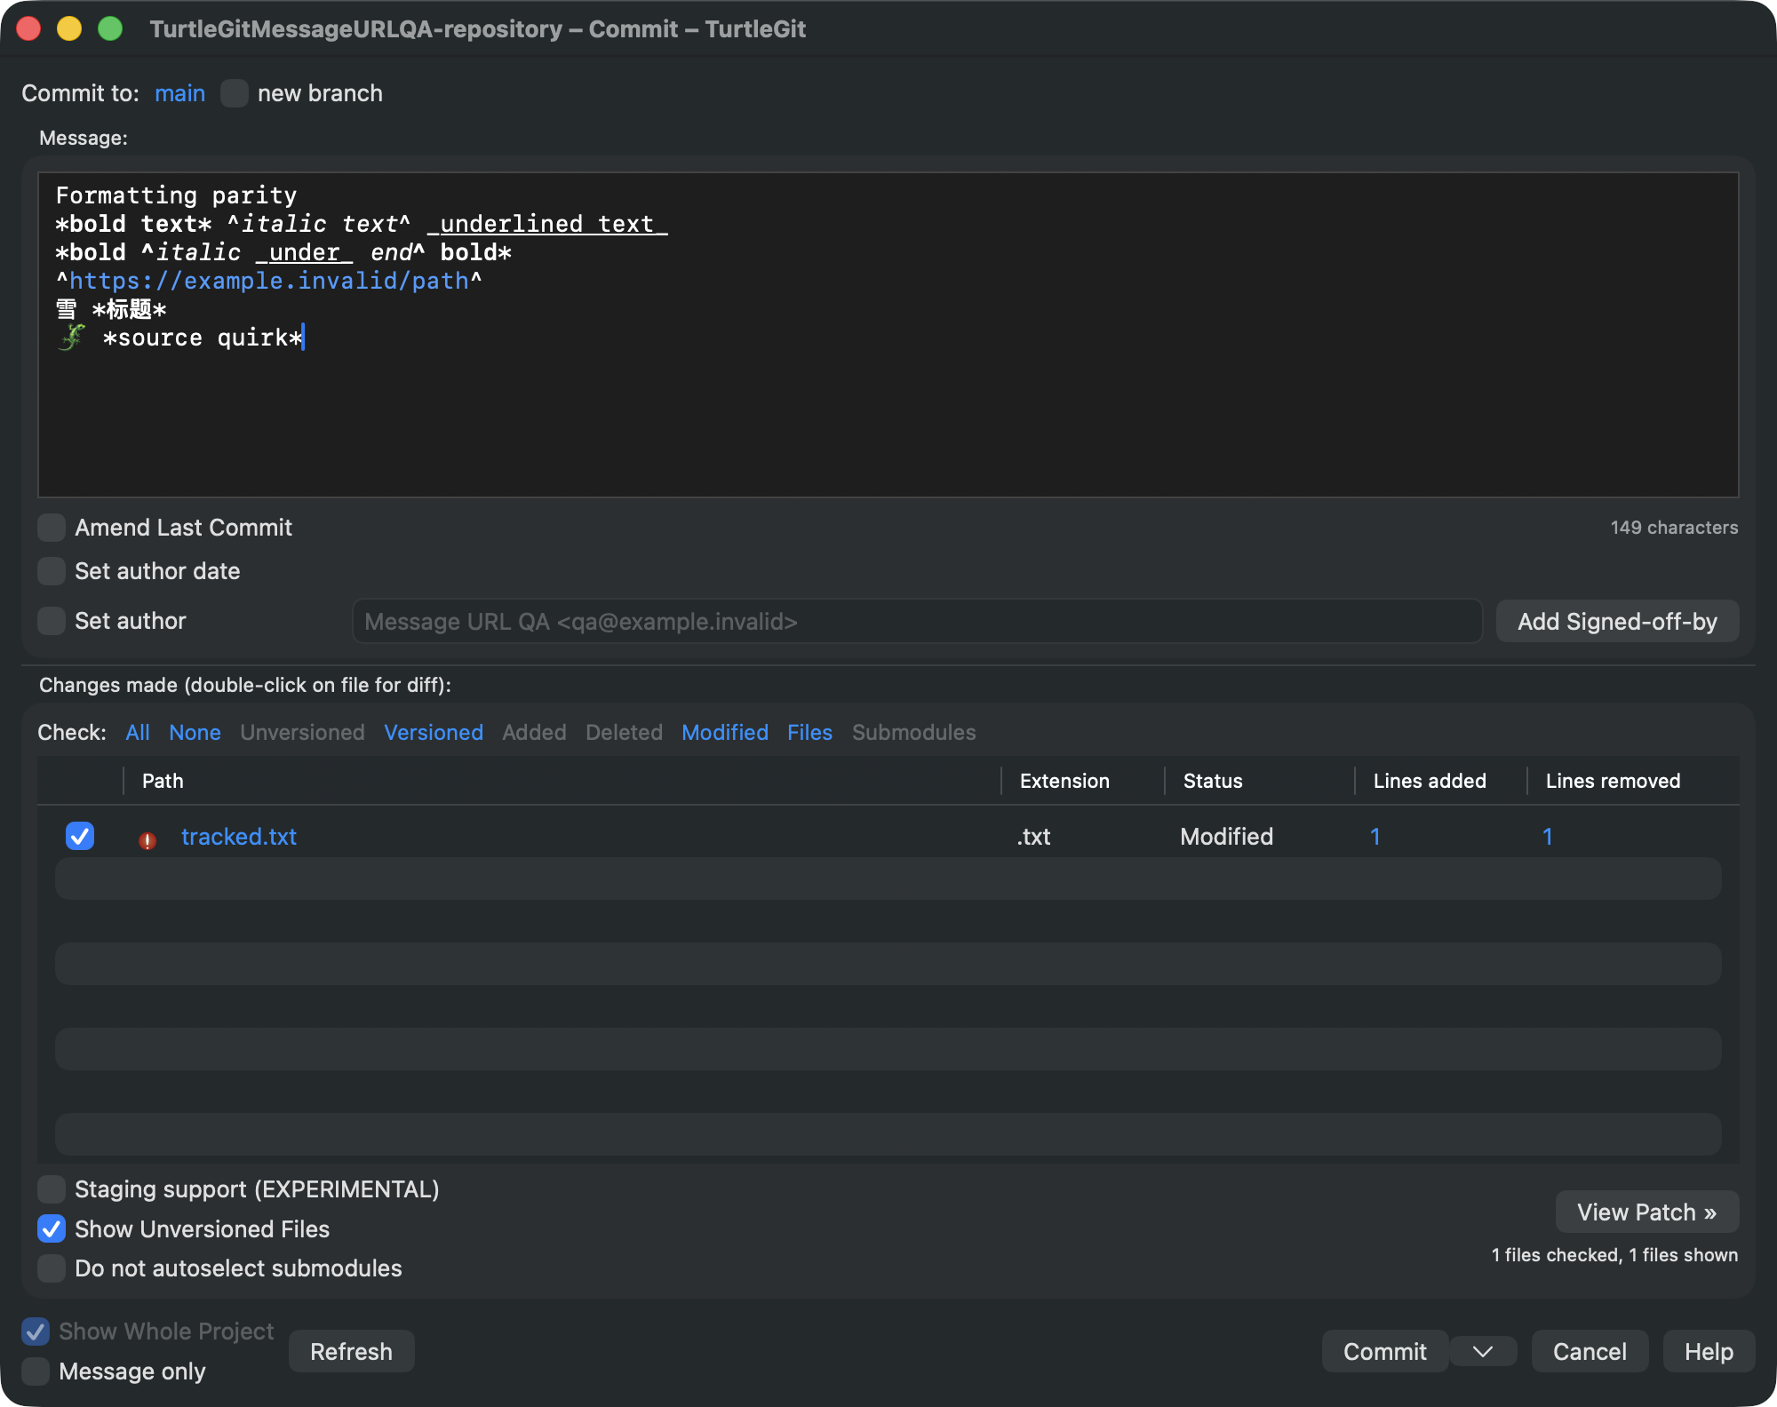Check Versioned files link

(434, 732)
